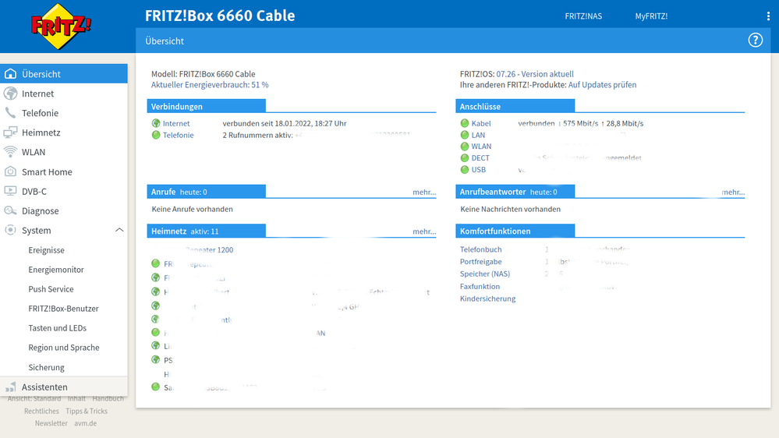Open Kindersicherung under Komfortfunktionen
779x438 pixels.
tap(487, 298)
